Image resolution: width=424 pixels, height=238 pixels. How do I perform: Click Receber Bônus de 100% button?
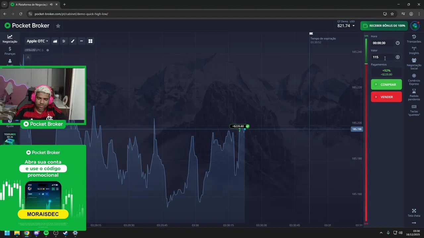click(x=384, y=26)
